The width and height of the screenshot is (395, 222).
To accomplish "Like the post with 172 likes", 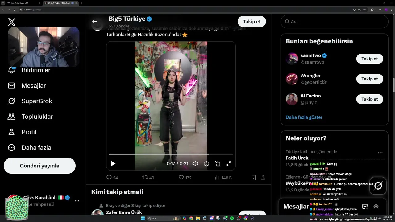I will [185, 178].
